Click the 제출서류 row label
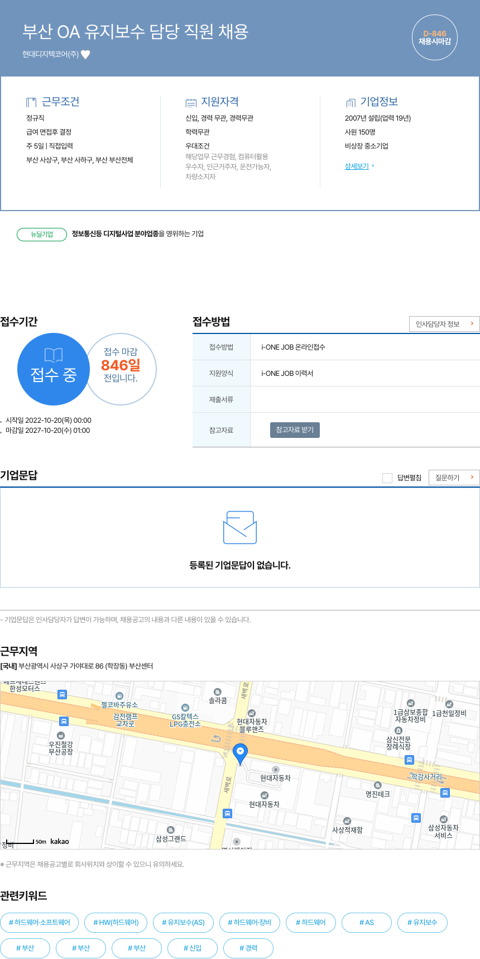 click(x=221, y=399)
